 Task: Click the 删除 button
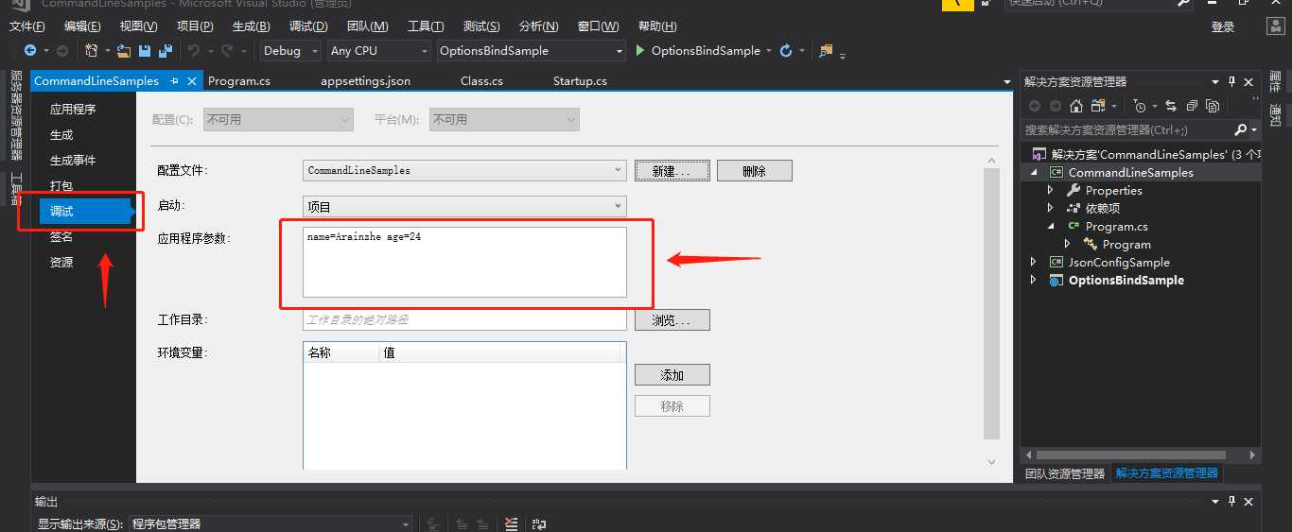(754, 171)
